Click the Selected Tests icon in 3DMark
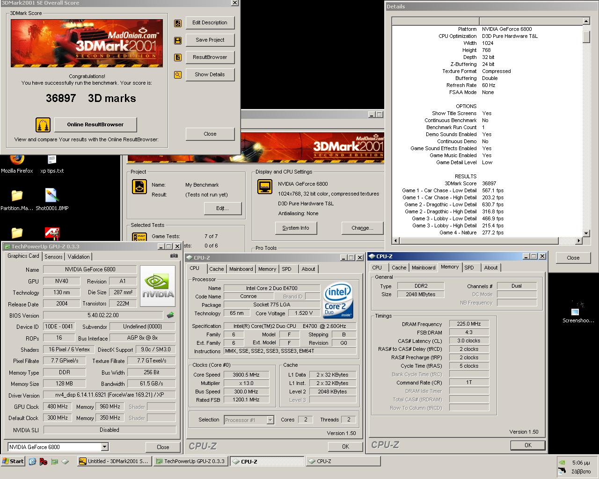 [x=139, y=238]
